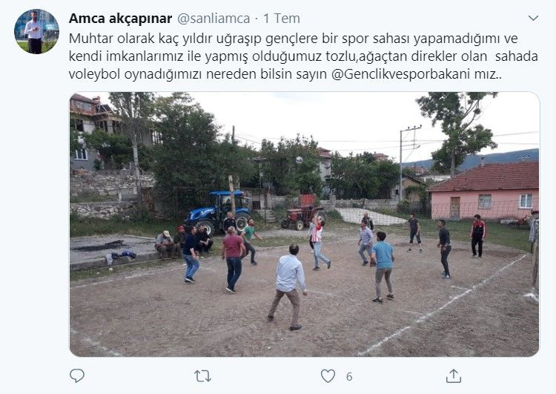Click the red tractor in the photo
Viewport: 556px width, 394px height.
pos(302,213)
